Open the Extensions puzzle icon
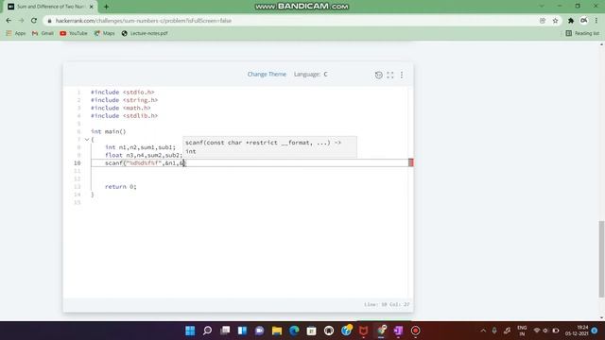The width and height of the screenshot is (605, 340). [571, 21]
